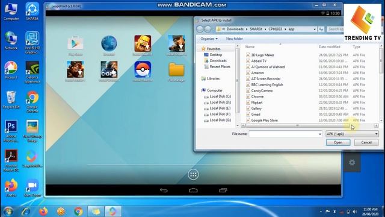Sort files by Date modified column
This screenshot has height=217, width=385.
pos(329,47)
